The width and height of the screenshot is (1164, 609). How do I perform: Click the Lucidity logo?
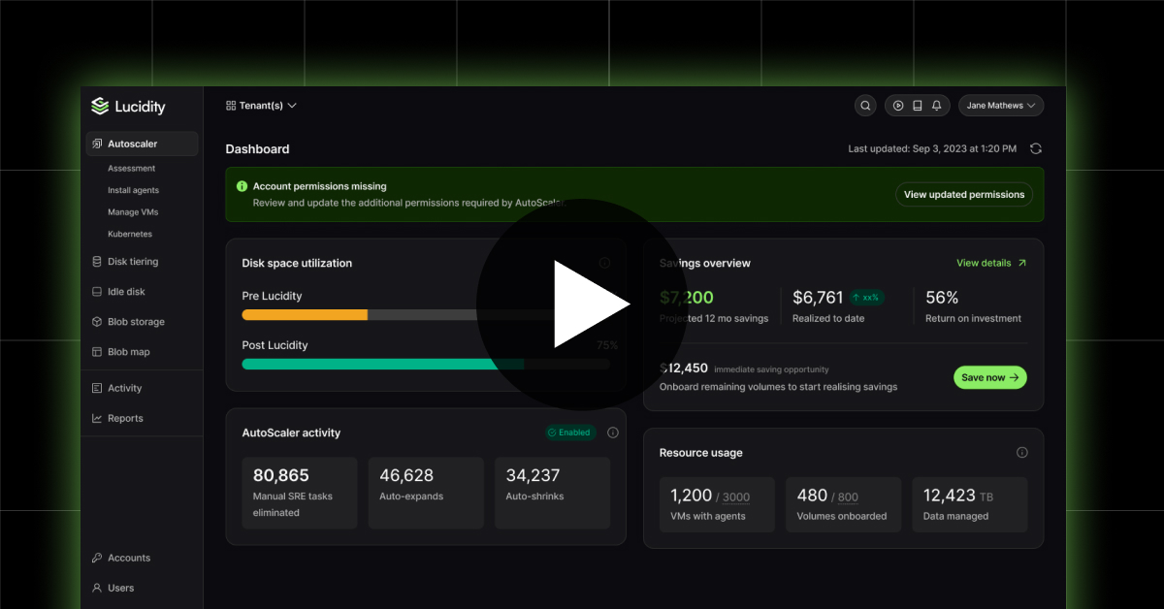coord(128,107)
